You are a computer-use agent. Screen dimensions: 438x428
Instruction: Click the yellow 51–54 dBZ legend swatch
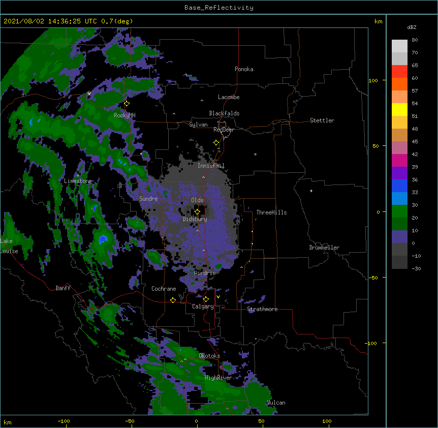399,109
